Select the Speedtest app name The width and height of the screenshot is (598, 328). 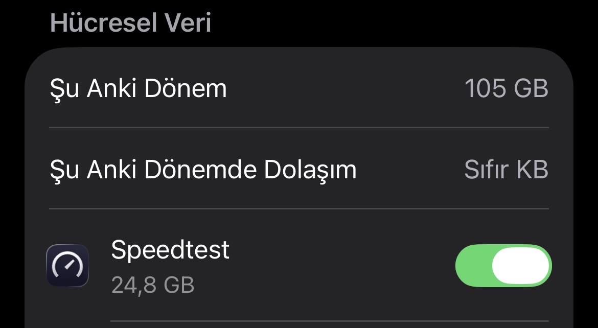[170, 250]
